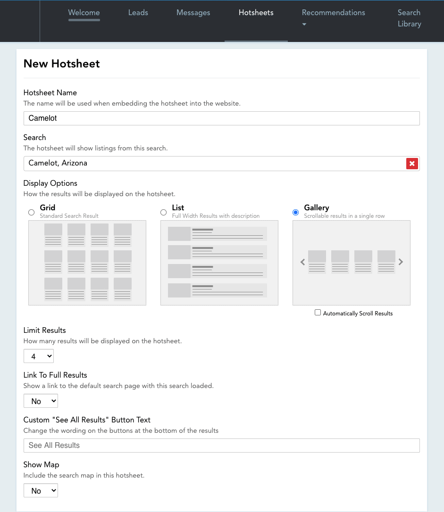Select the List display option
Image resolution: width=444 pixels, height=512 pixels.
tap(163, 212)
